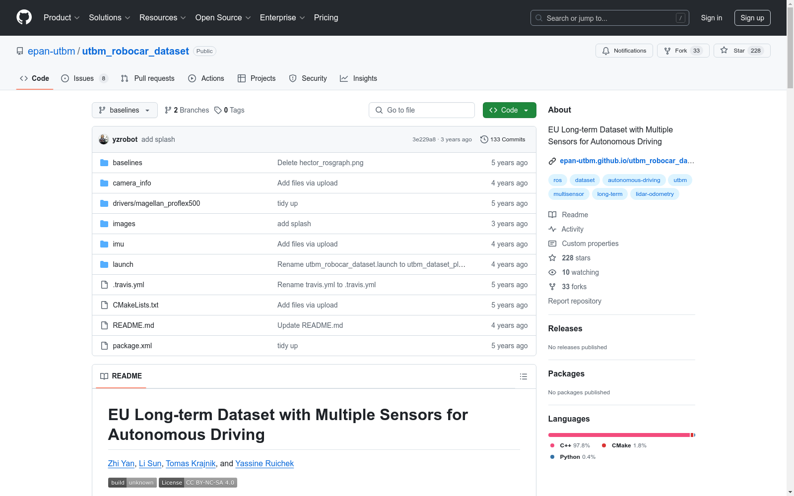
Task: Star the utbm_robocar_dataset repository
Action: click(x=742, y=51)
